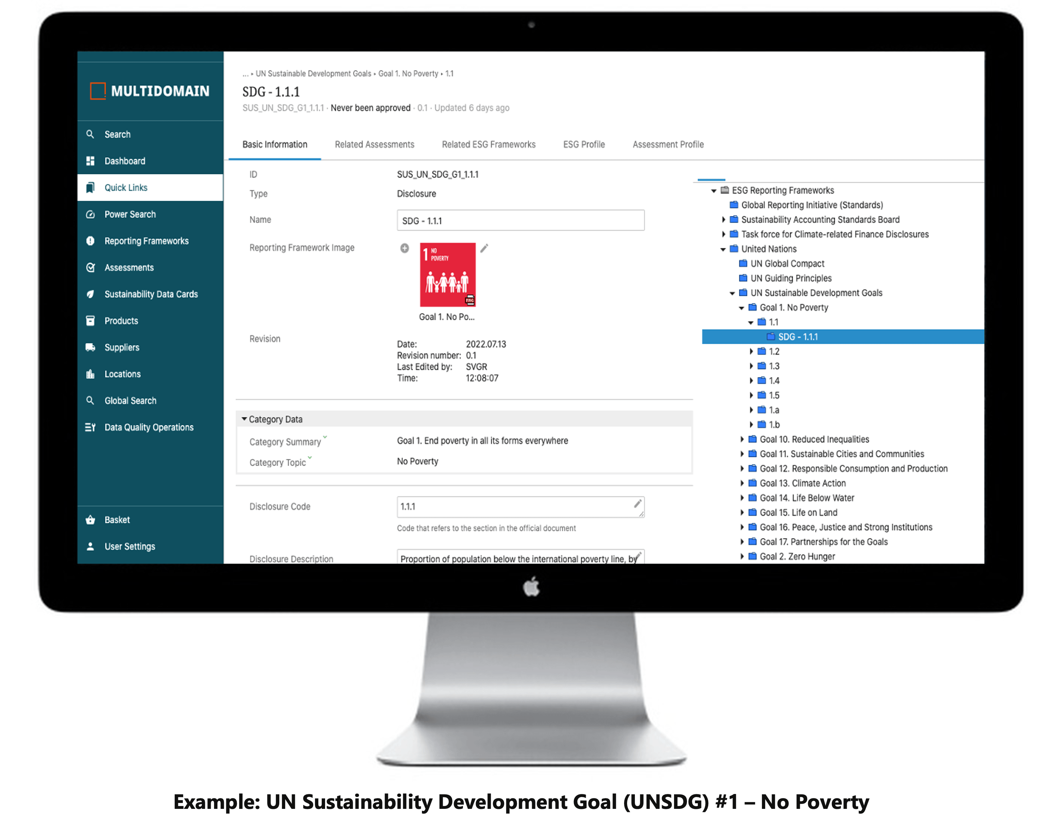Expand the 1.a tree node
1046x826 pixels.
click(751, 410)
